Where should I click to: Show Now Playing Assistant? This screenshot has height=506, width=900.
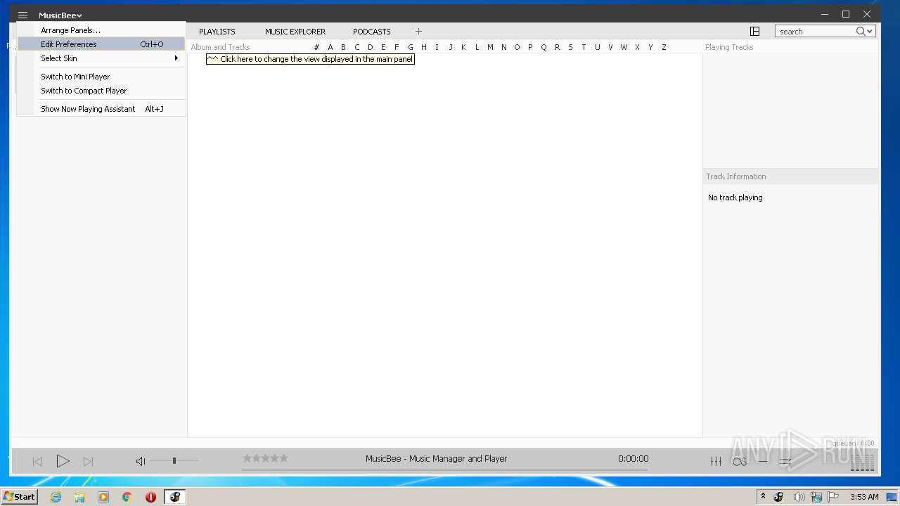(101, 109)
